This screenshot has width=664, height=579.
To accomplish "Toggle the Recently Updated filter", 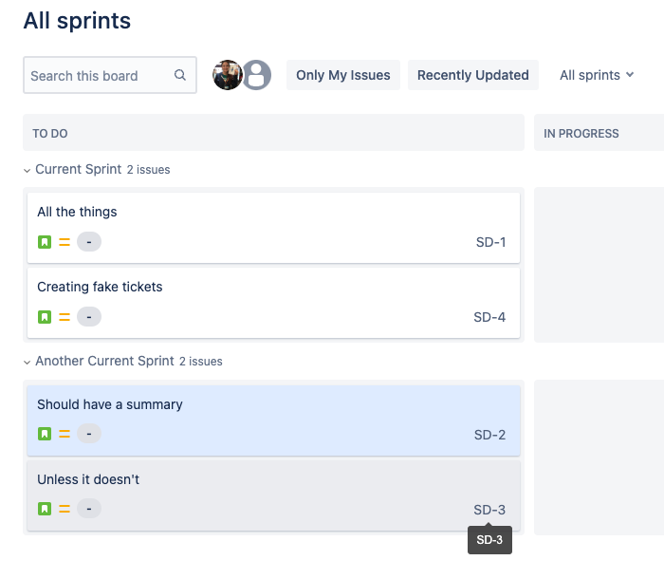I will coord(473,75).
